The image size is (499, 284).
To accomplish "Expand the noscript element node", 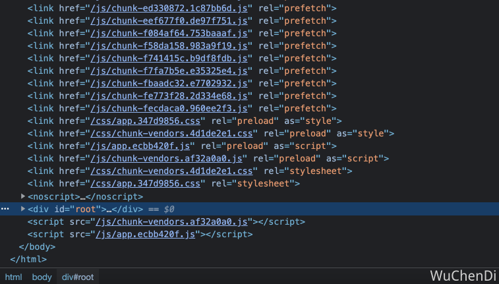I will coord(23,196).
